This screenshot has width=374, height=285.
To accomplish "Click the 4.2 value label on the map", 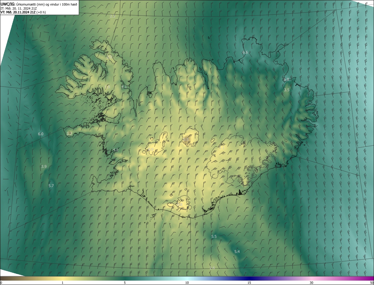I will tap(115, 150).
